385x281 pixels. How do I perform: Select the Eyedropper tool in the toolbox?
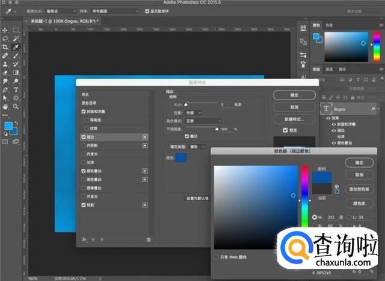pyautogui.click(x=16, y=47)
